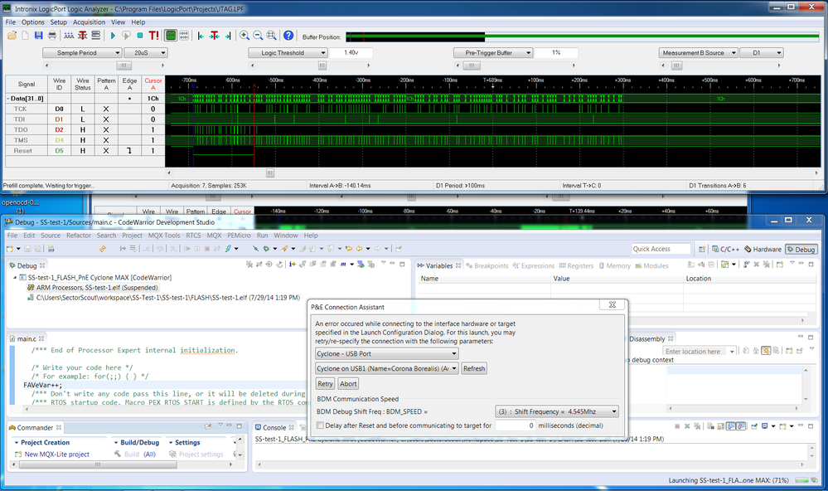Click Abort in P&E Connection Assistant

pyautogui.click(x=348, y=384)
